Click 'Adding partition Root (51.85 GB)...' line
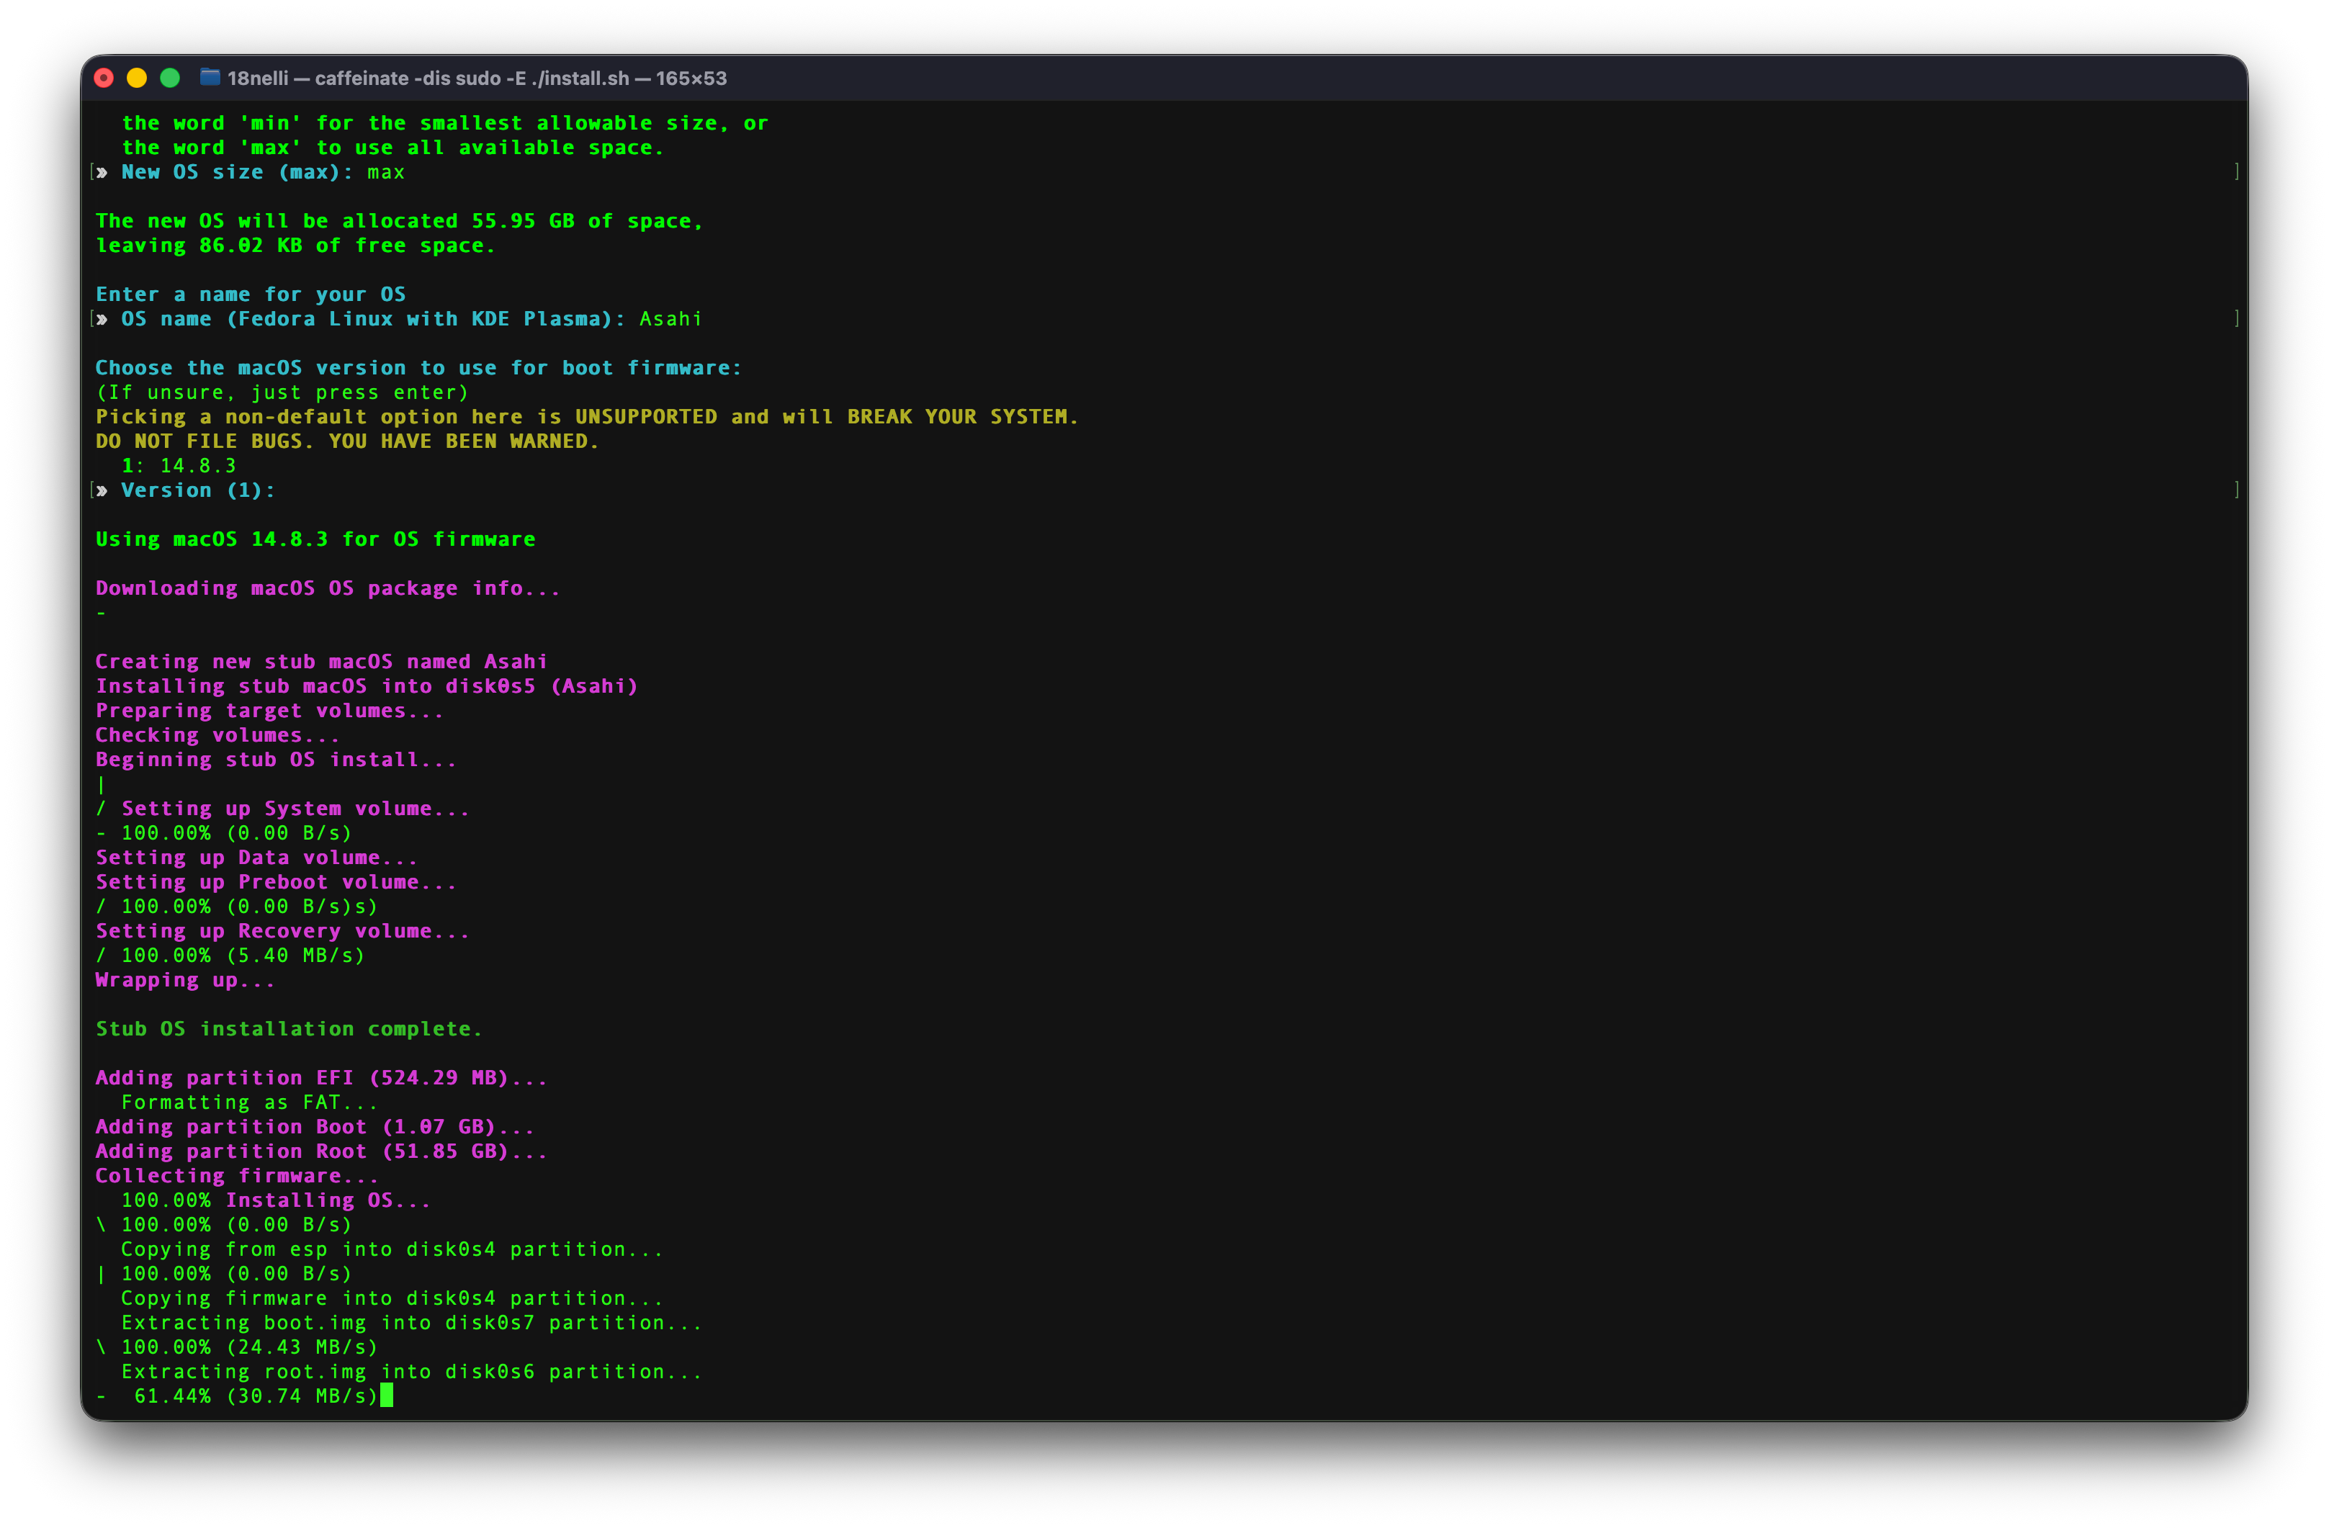The width and height of the screenshot is (2329, 1528). click(x=321, y=1151)
